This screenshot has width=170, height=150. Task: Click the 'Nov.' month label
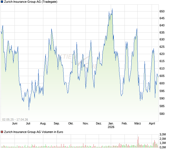coord(86,124)
